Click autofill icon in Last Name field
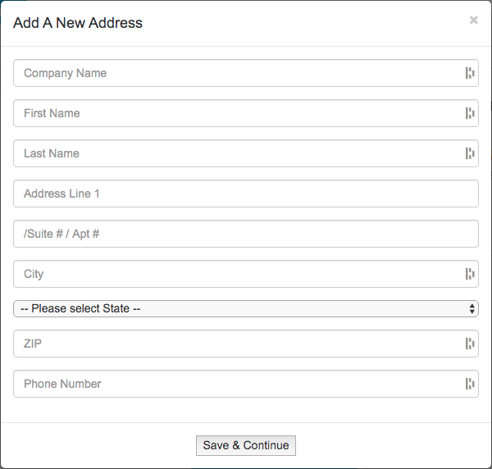Screen dimensions: 492x469 [470, 153]
